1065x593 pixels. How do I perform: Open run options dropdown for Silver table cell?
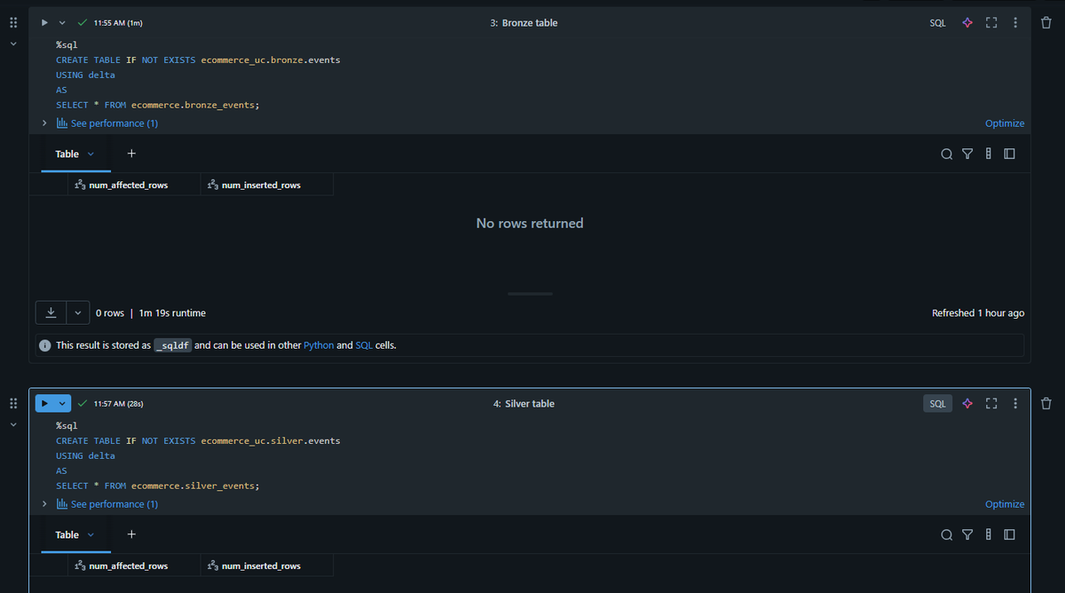click(62, 403)
